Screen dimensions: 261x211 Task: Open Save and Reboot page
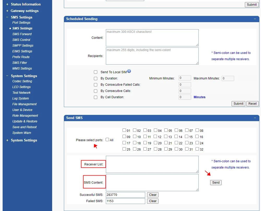pyautogui.click(x=25, y=127)
